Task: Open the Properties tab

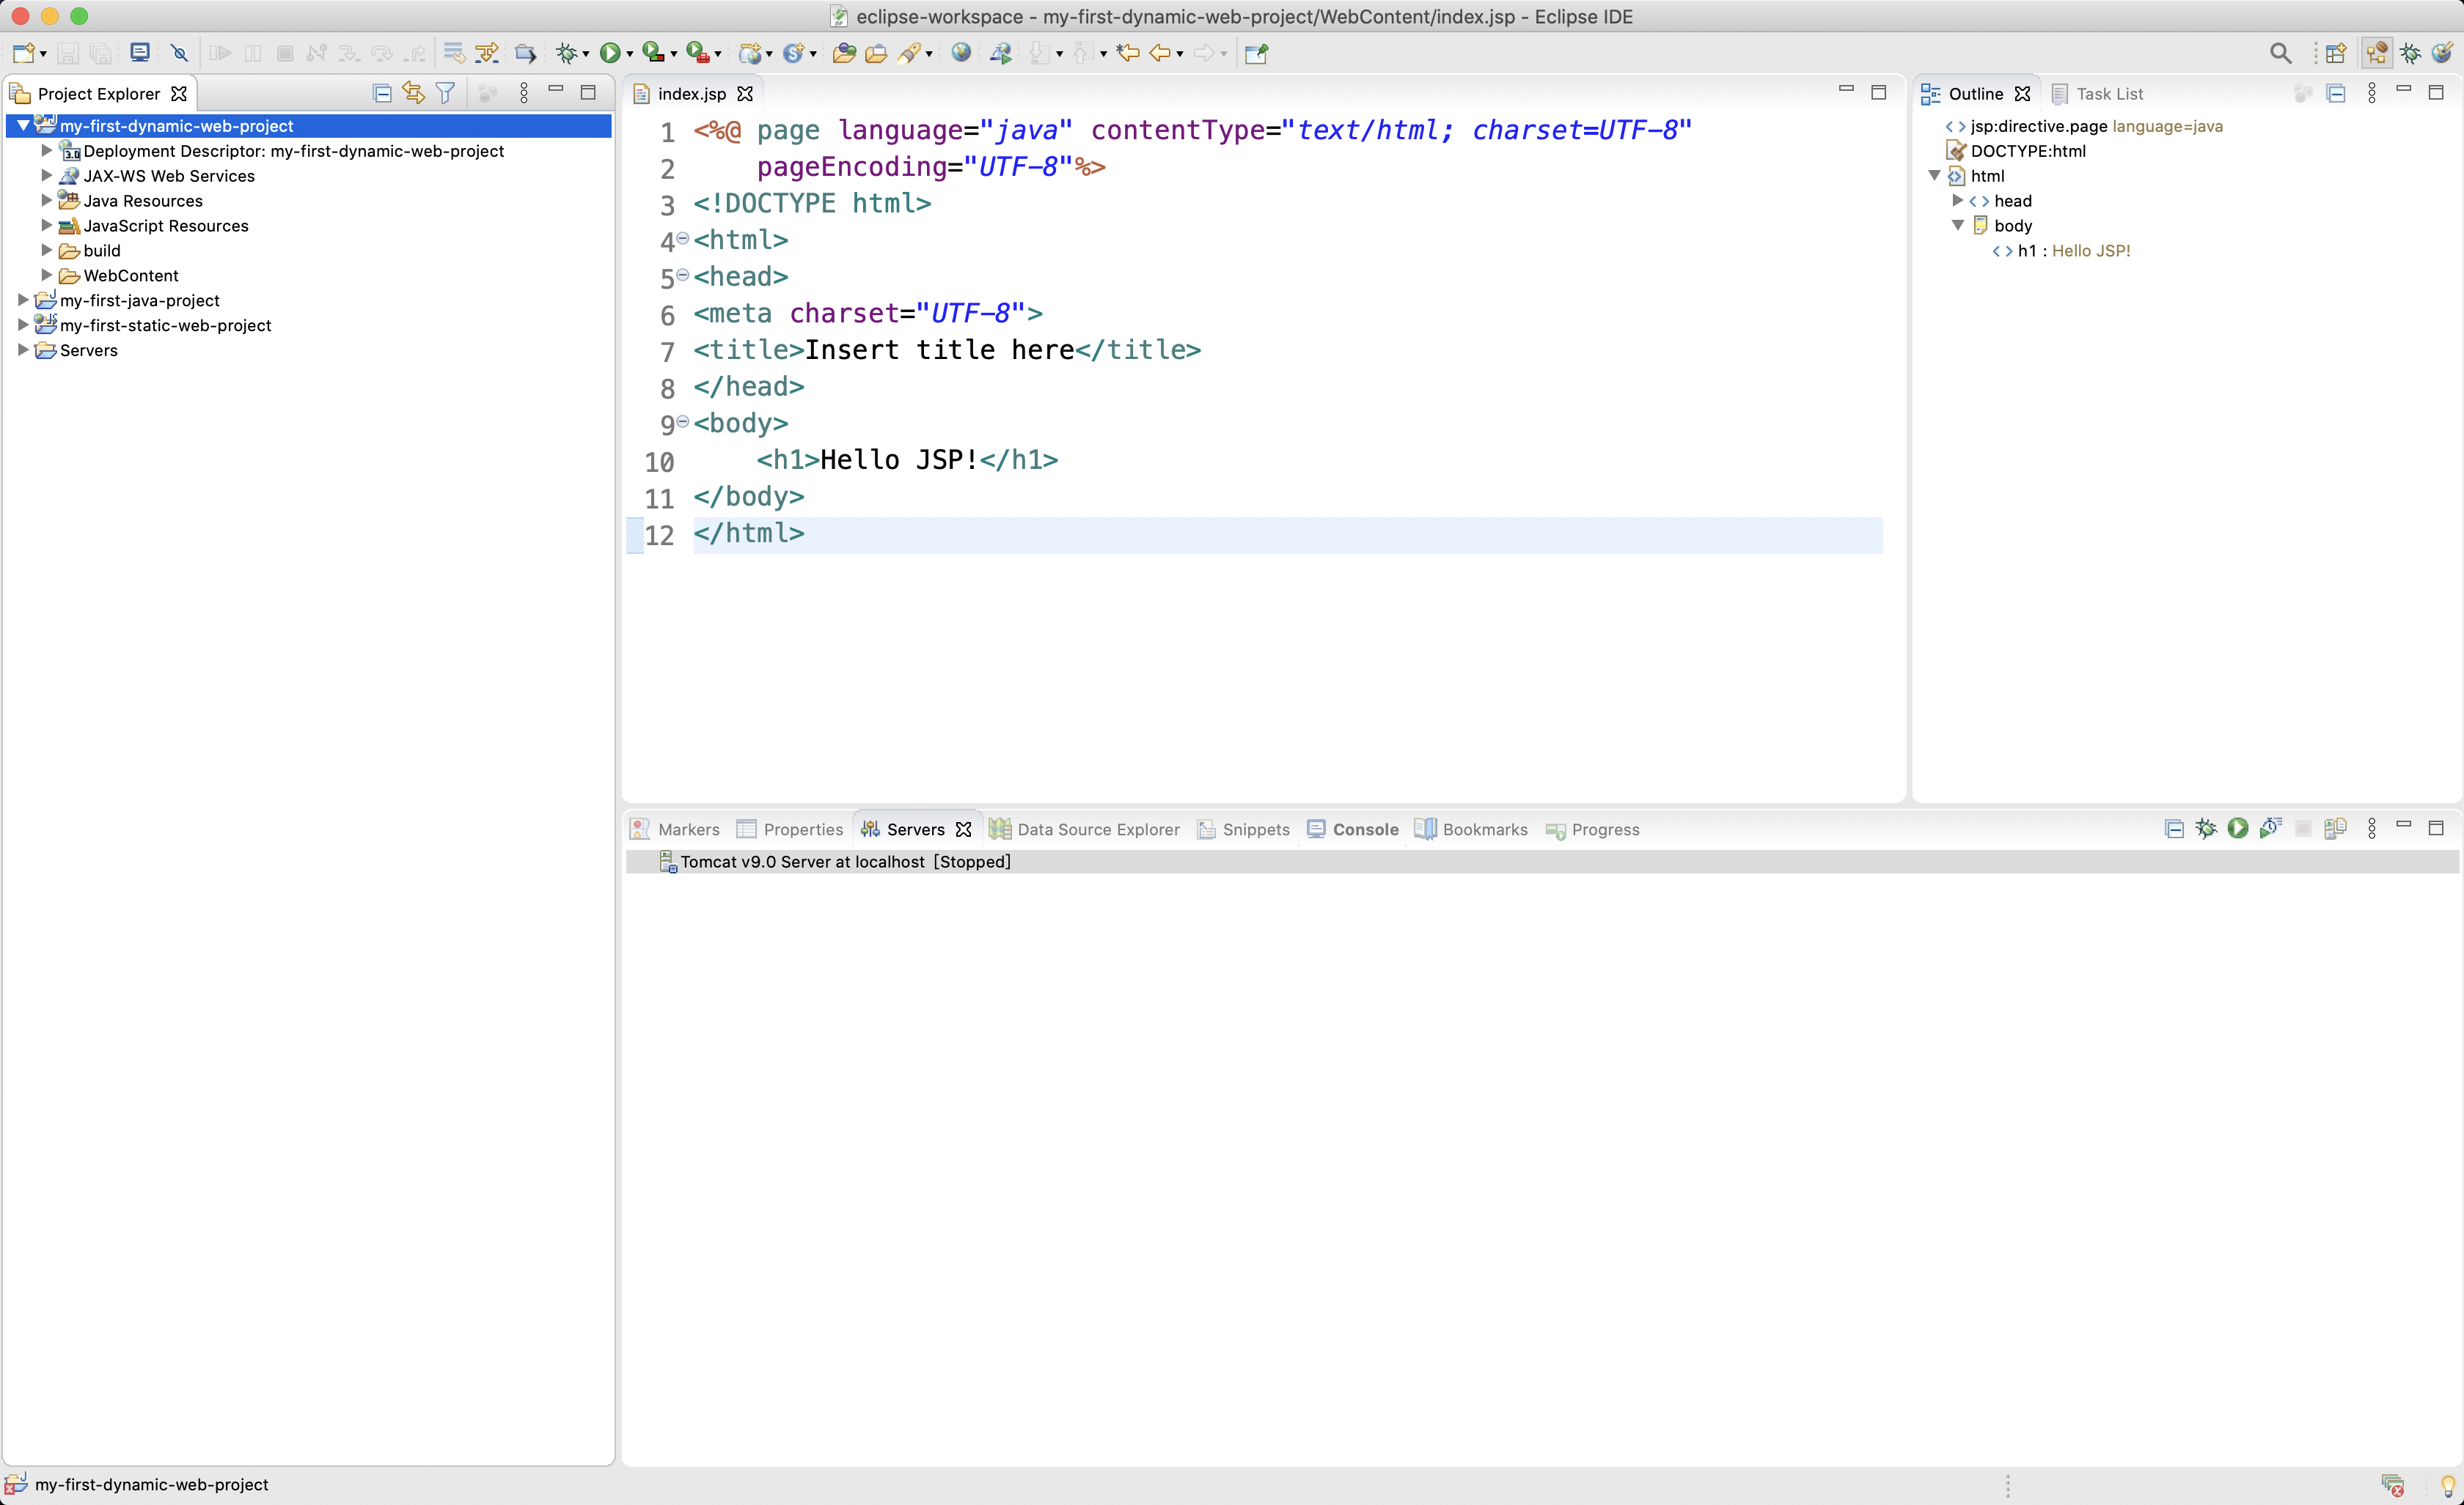Action: click(790, 829)
